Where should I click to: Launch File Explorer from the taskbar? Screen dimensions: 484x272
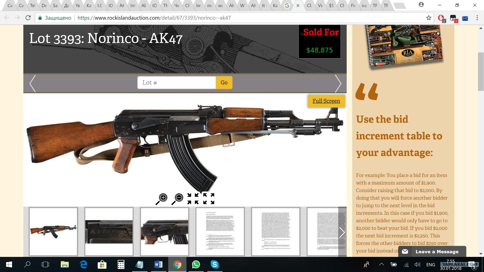65,264
